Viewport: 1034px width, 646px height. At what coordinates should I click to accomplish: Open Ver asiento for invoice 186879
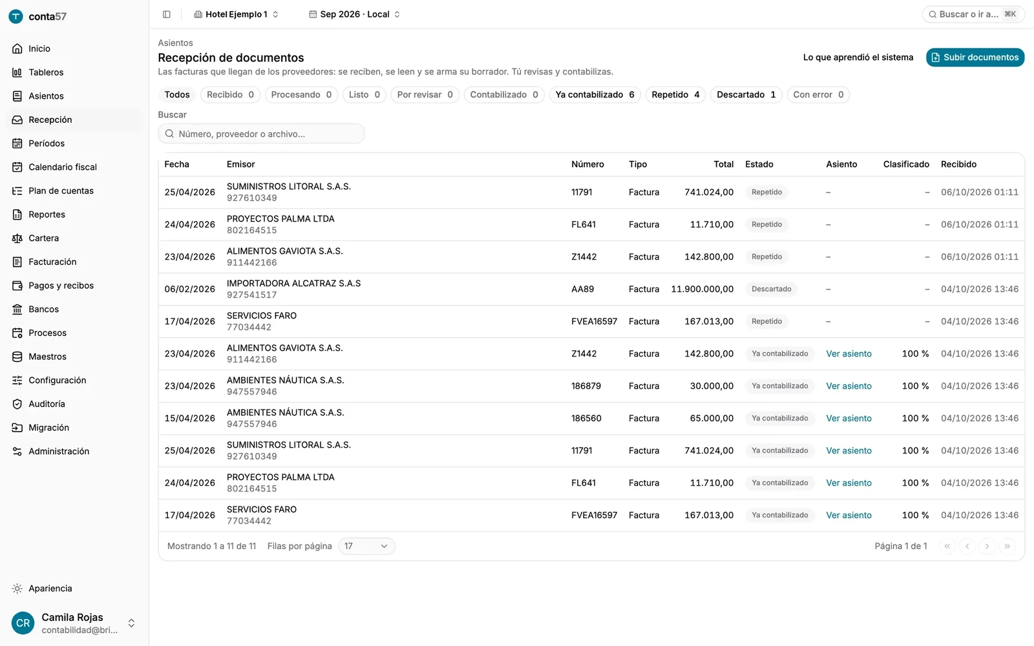(849, 386)
